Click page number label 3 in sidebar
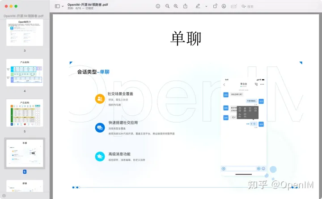This screenshot has height=199, width=322. 25,50
